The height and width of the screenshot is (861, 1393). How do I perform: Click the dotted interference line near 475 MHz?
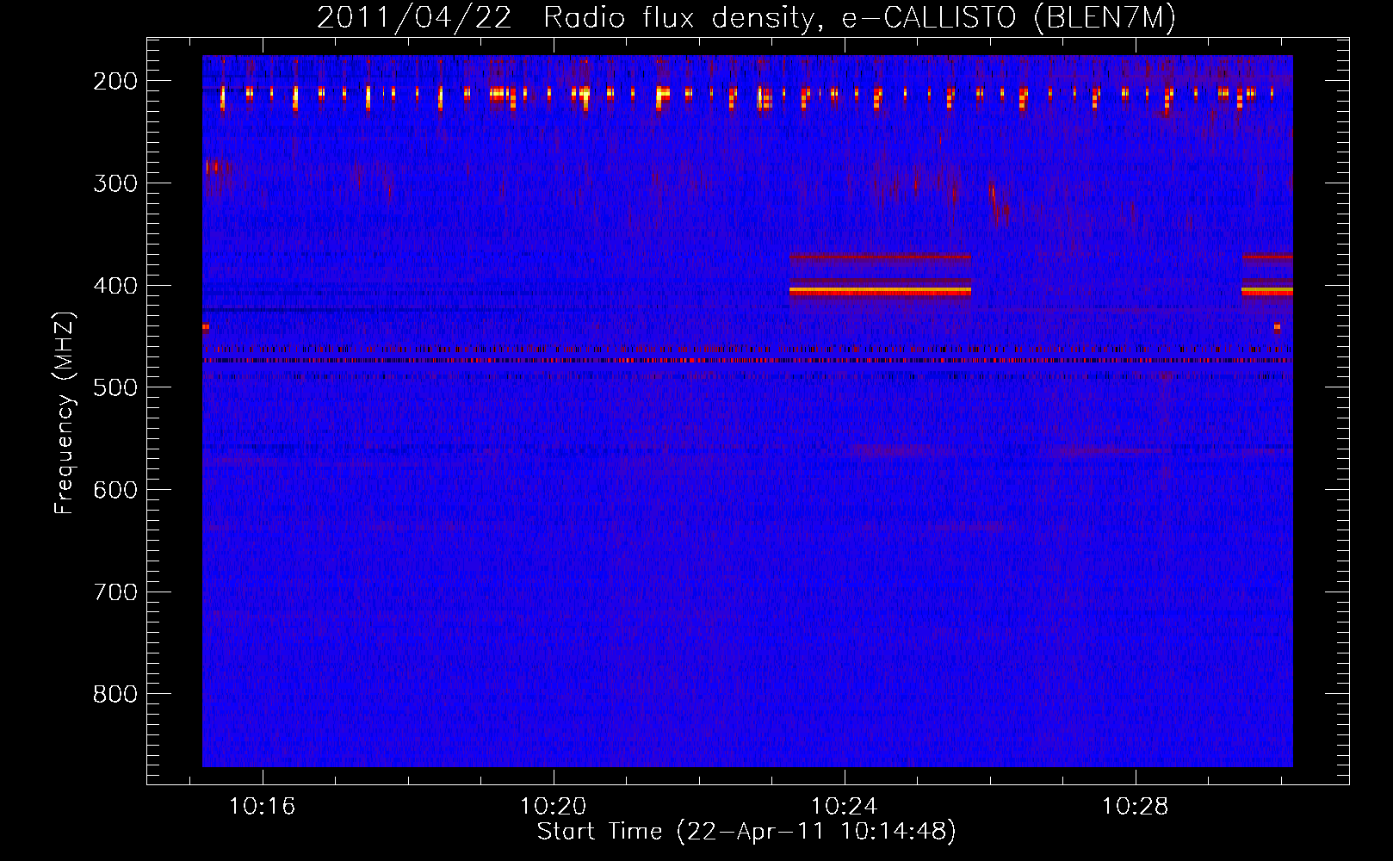pos(747,360)
